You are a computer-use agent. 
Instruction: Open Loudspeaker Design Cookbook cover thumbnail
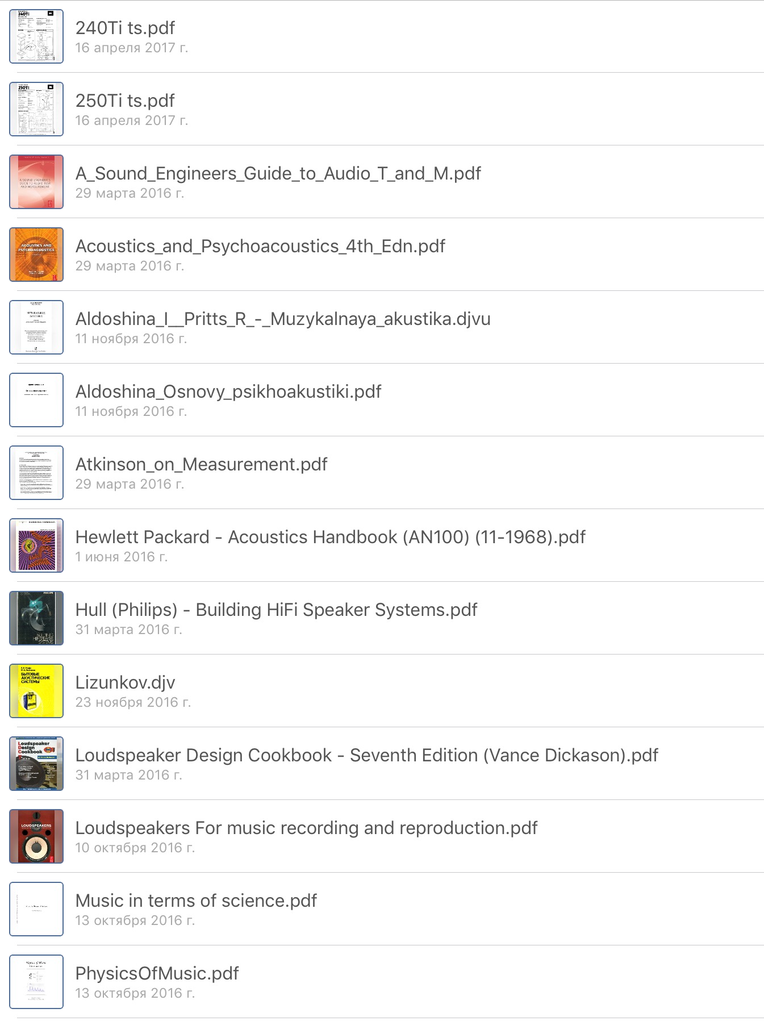click(36, 764)
